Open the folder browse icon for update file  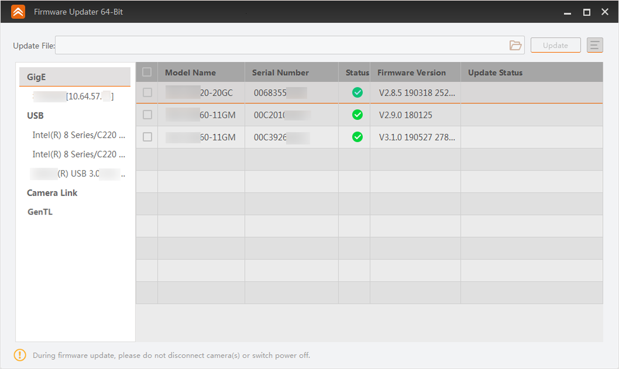tap(515, 45)
